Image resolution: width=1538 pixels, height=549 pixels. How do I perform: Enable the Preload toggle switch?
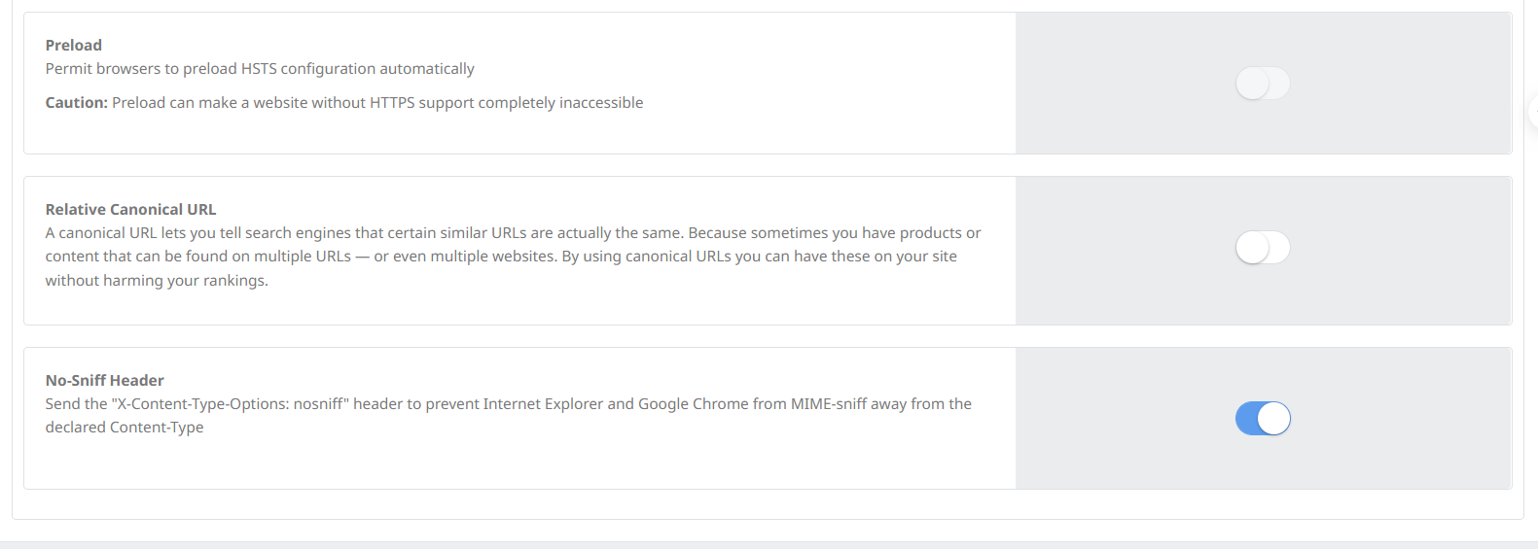pos(1262,84)
